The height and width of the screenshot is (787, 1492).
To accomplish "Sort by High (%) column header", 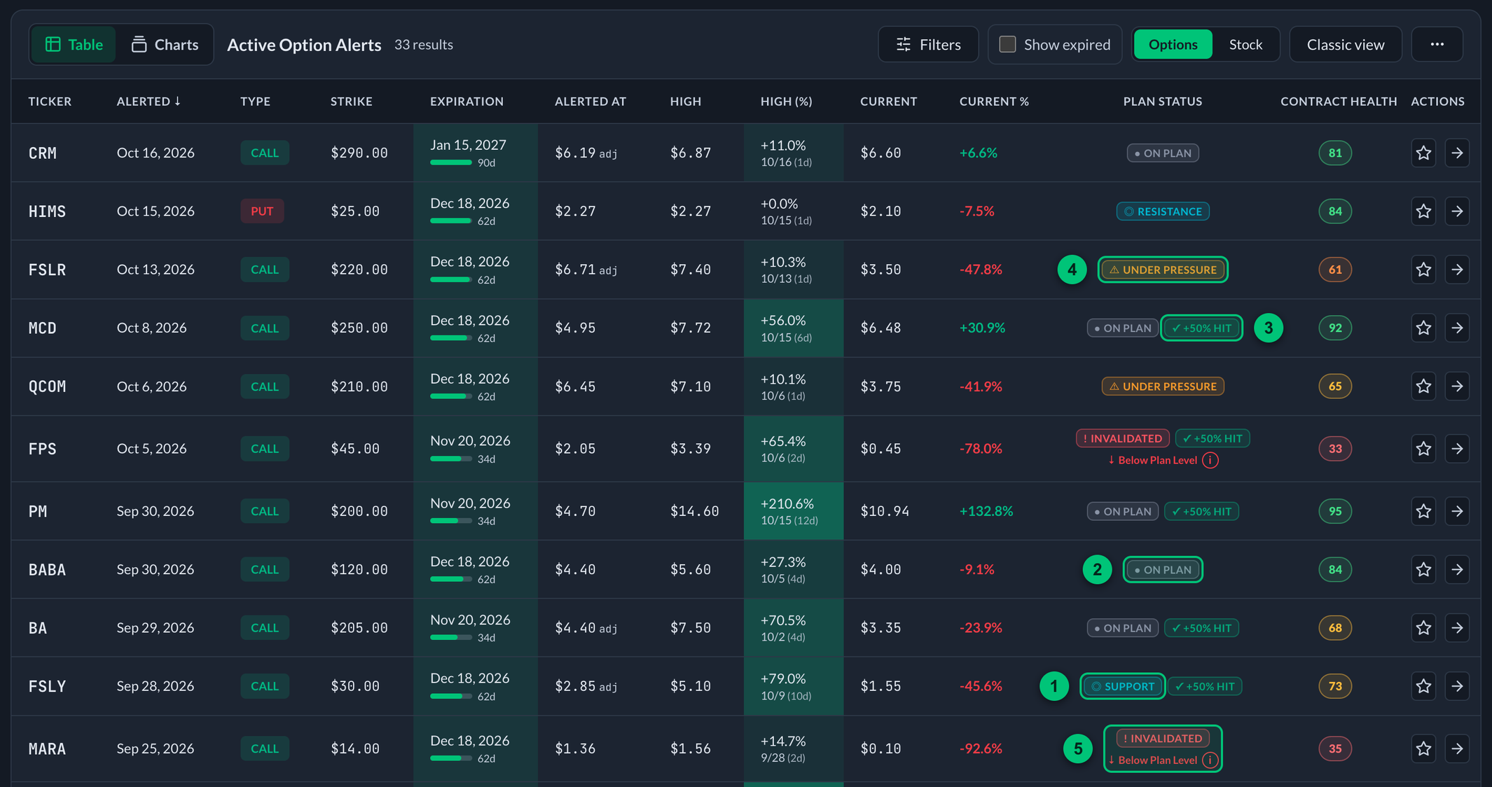I will 786,101.
